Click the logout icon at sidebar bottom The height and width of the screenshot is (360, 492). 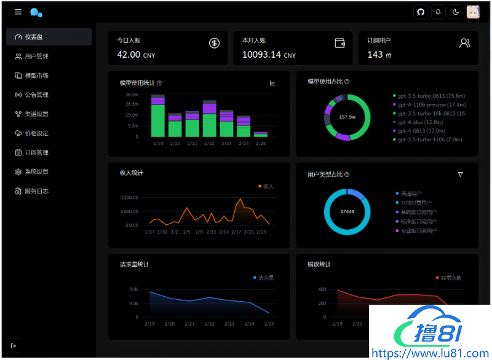pos(14,346)
